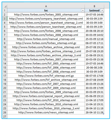The width and height of the screenshot is (112, 121).
Task: Select row 10 header
Action: point(5,47)
